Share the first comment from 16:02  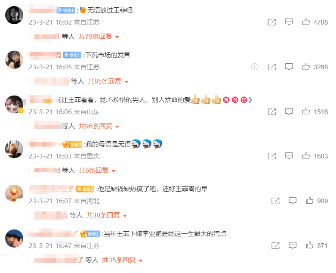pyautogui.click(x=272, y=22)
